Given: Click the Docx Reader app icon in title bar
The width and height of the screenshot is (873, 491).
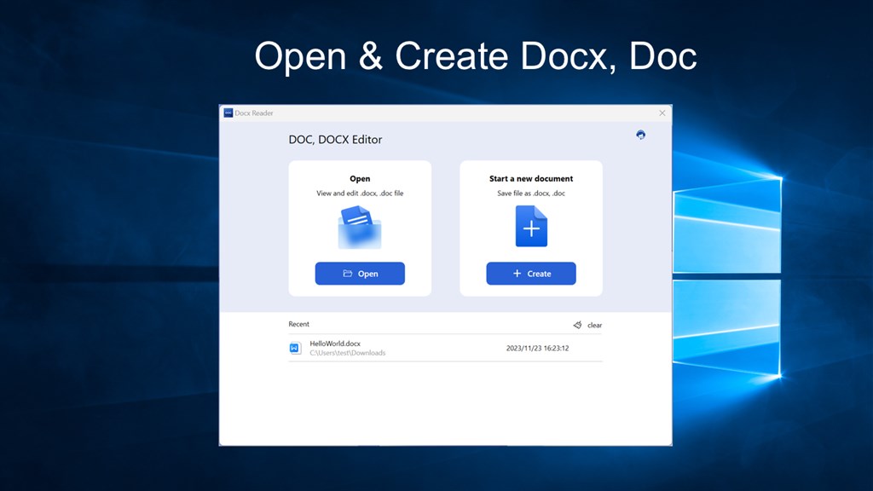Looking at the screenshot, I should click(x=228, y=113).
